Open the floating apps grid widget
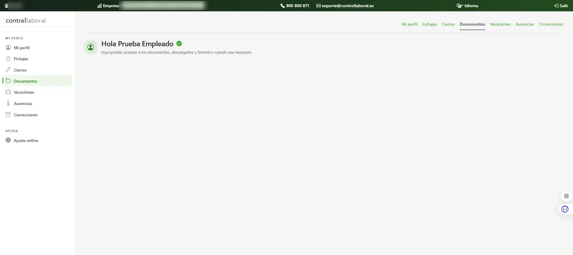Viewport: 573px width, 255px height. point(566,196)
